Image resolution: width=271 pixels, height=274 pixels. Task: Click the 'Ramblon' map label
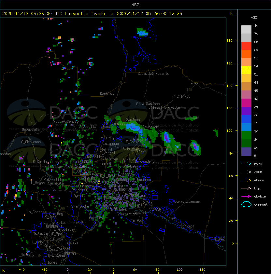click(107, 94)
